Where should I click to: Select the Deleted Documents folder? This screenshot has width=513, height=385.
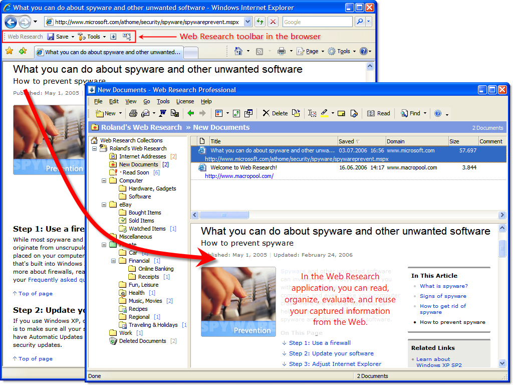(142, 341)
